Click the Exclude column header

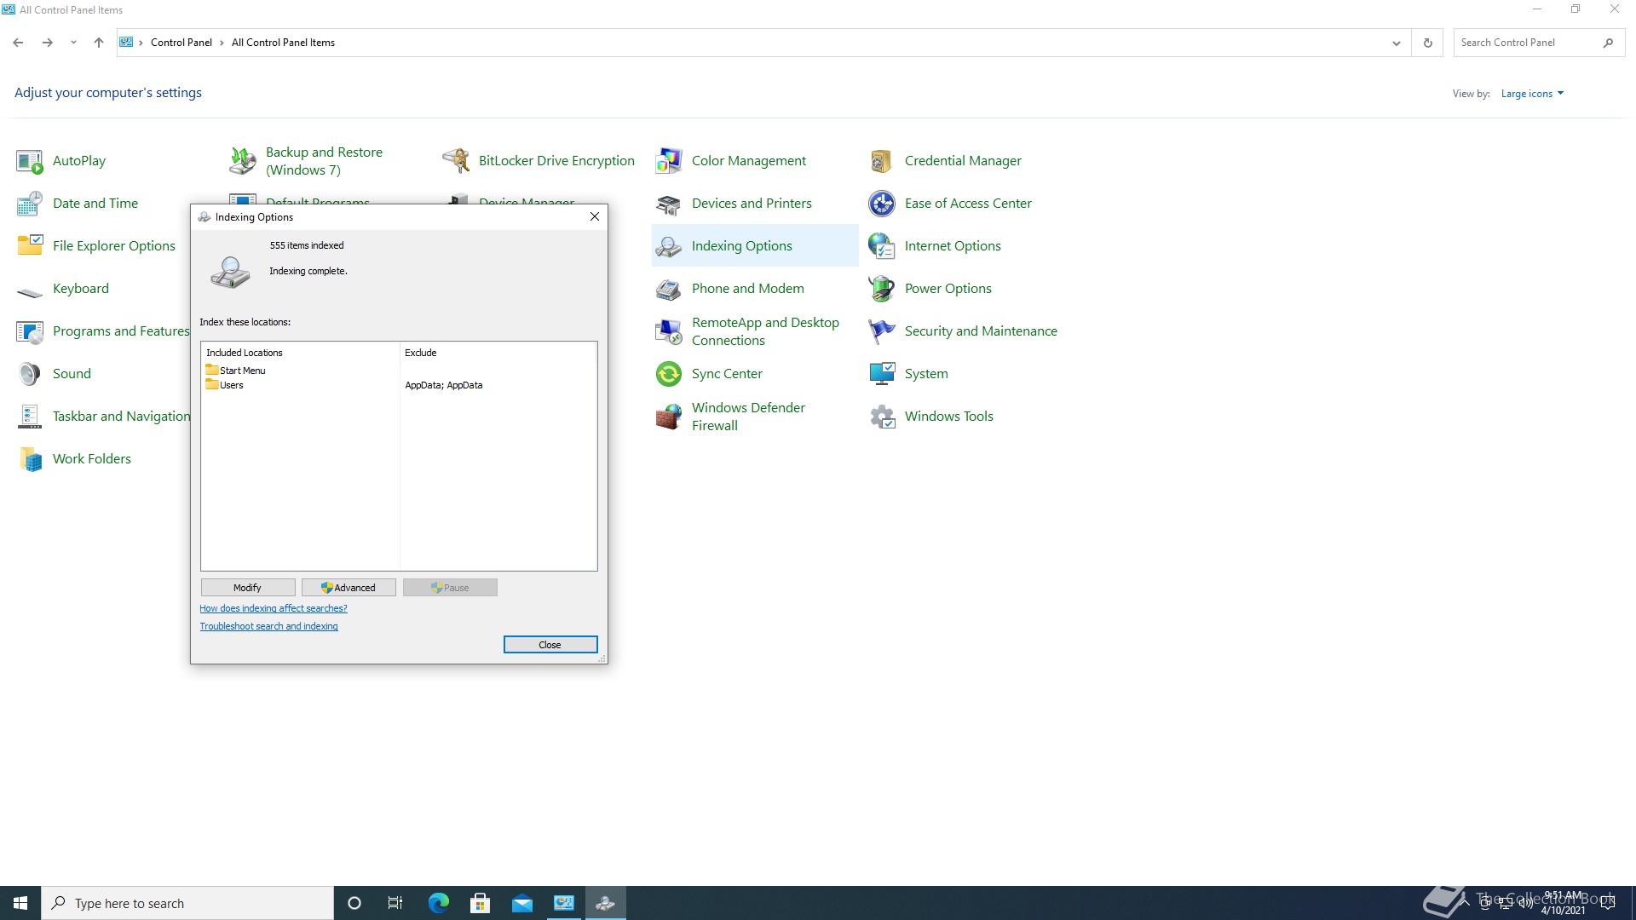pos(498,353)
